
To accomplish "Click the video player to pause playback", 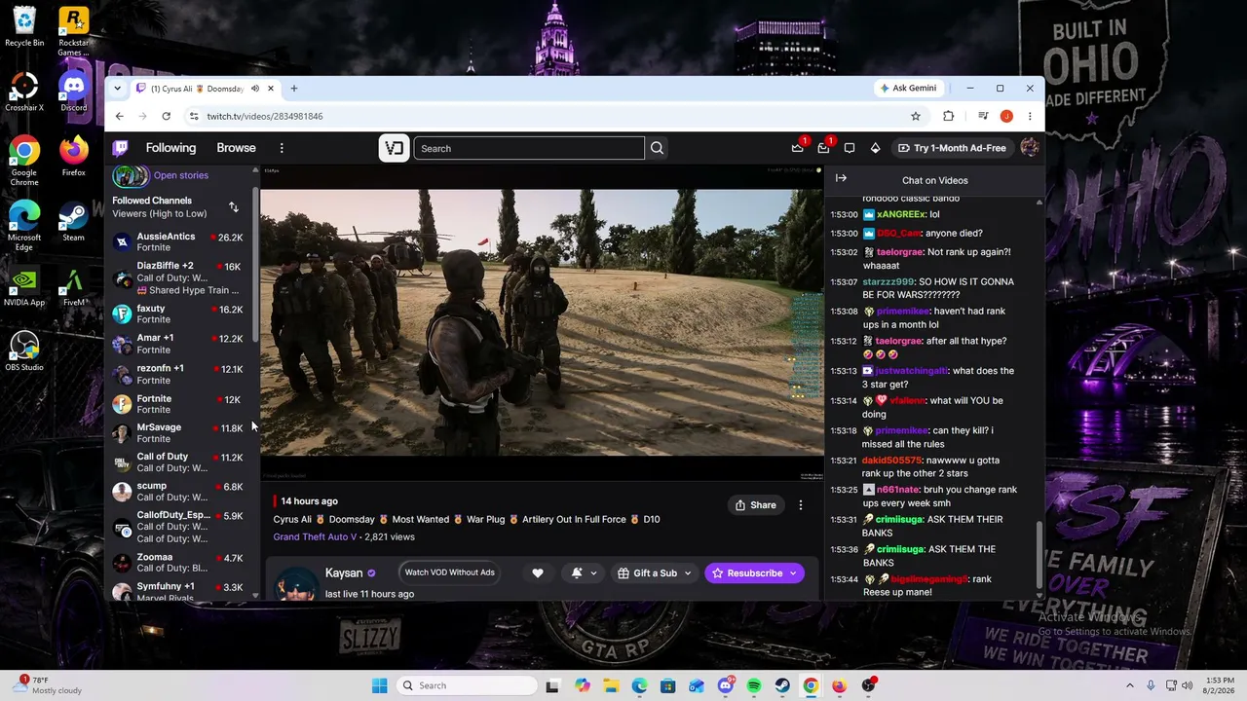I will [542, 323].
